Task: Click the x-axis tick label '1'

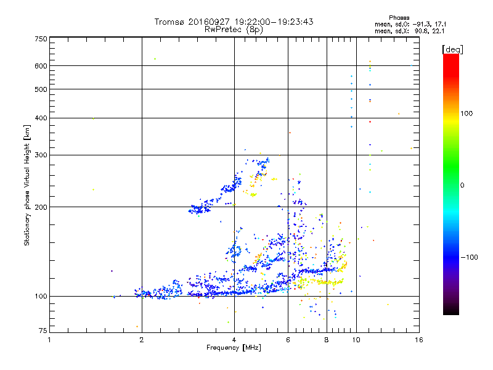Action: [x=49, y=340]
